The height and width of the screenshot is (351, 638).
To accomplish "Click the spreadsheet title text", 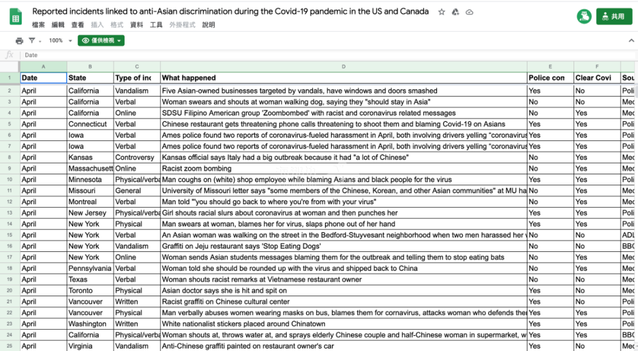I will [x=230, y=11].
